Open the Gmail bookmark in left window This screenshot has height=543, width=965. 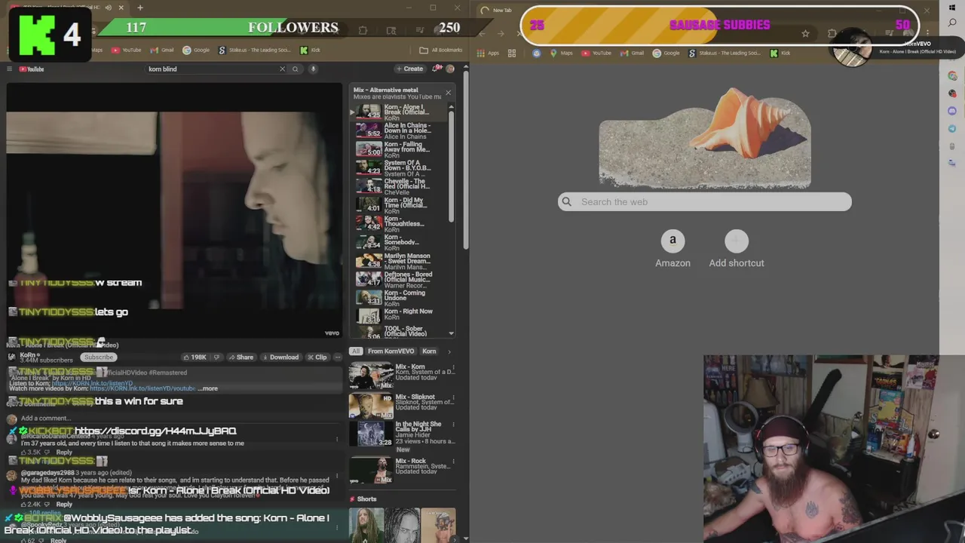pos(162,51)
